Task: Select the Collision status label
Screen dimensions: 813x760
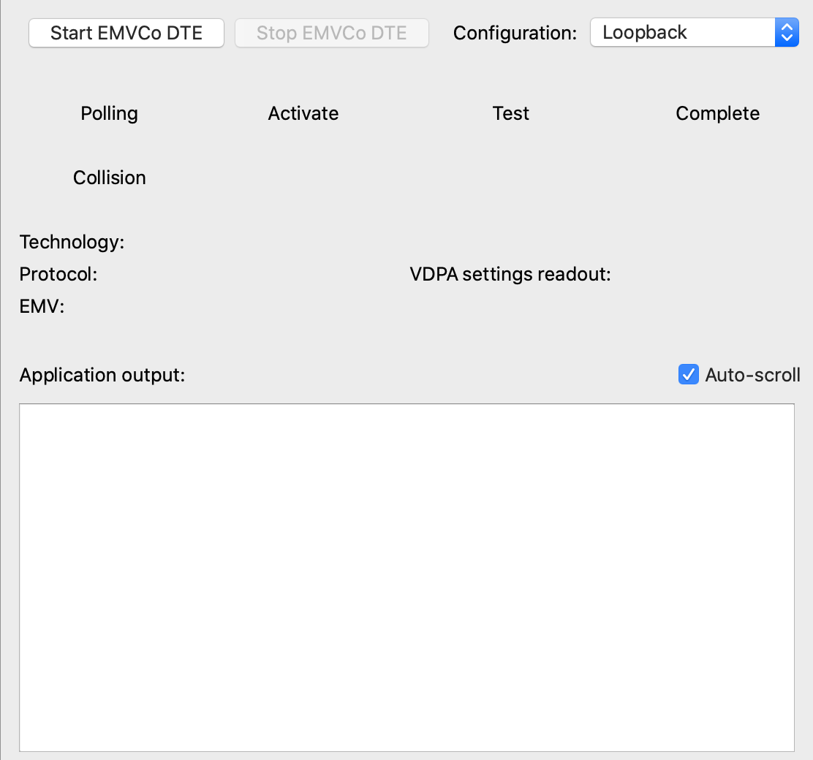Action: point(110,178)
